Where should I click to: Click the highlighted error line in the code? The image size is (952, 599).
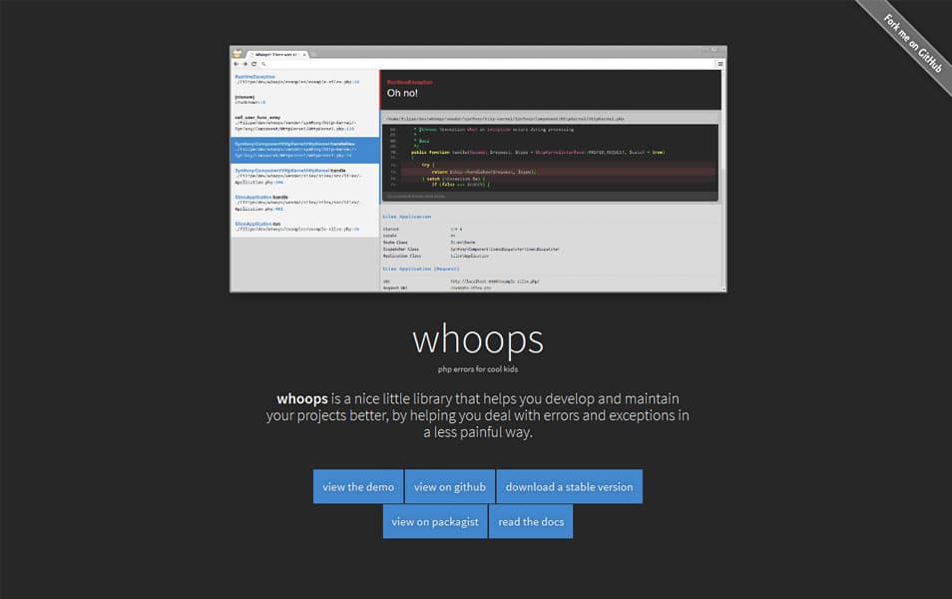tap(549, 172)
